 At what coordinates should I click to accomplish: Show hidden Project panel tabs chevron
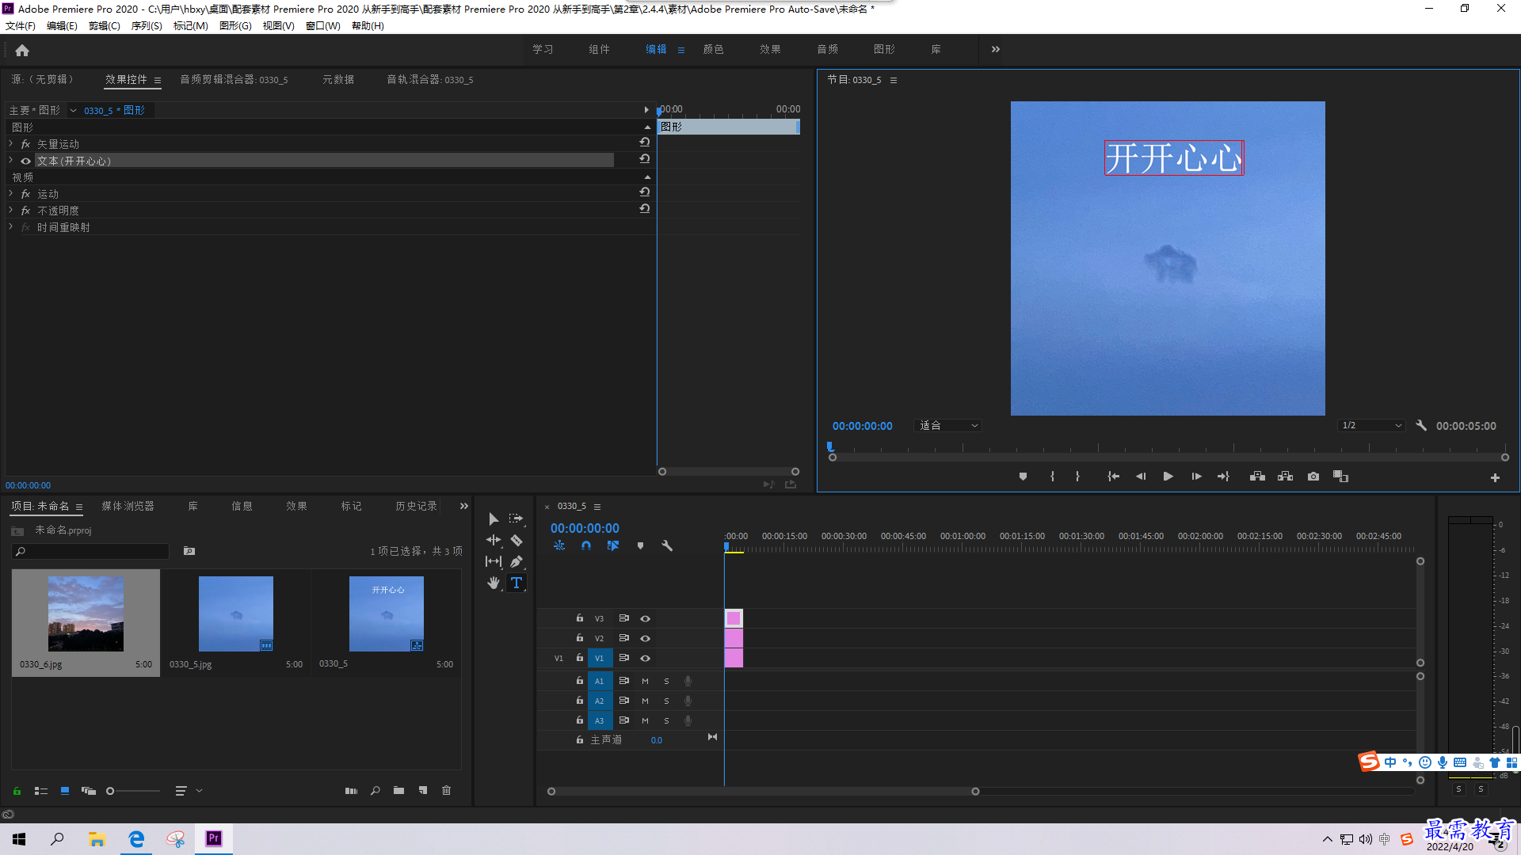(464, 506)
